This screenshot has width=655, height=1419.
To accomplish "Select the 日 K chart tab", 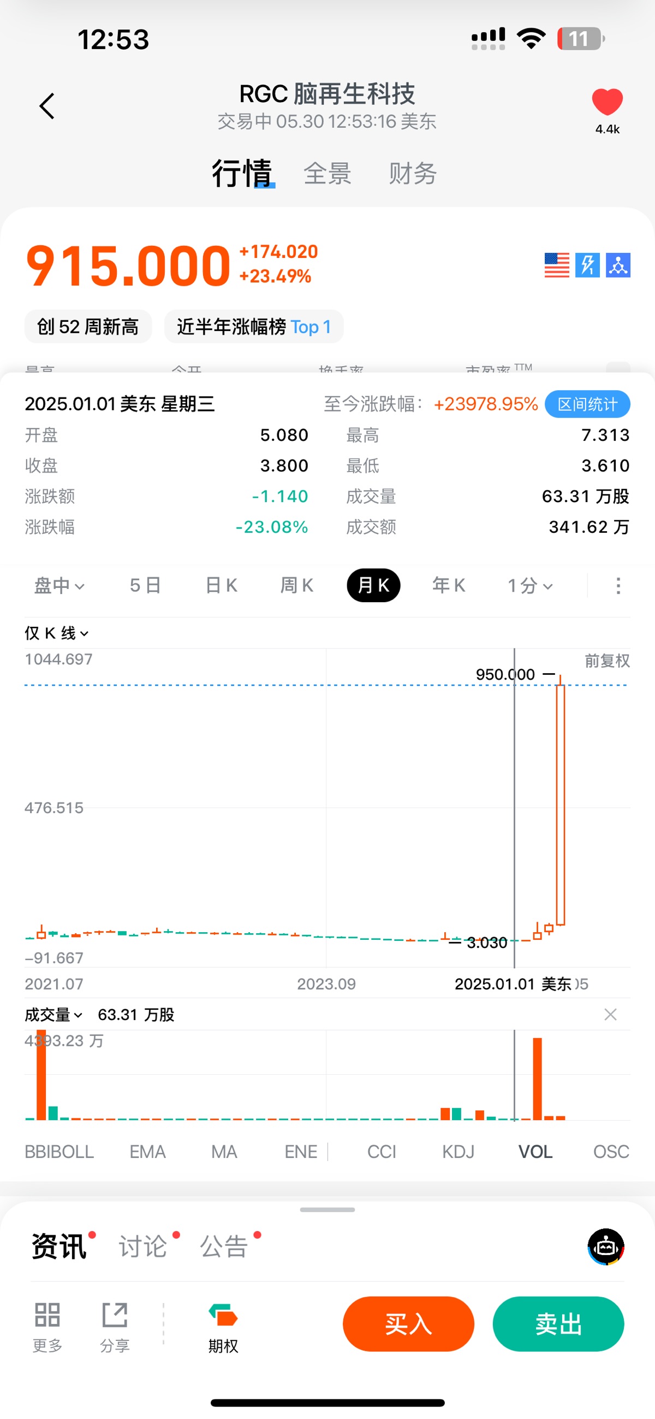I will [x=221, y=586].
